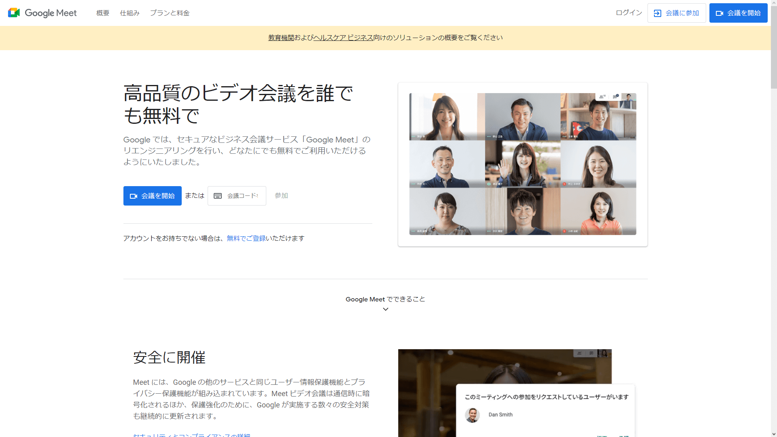Click the ログイン link in header
The height and width of the screenshot is (437, 777).
[628, 13]
